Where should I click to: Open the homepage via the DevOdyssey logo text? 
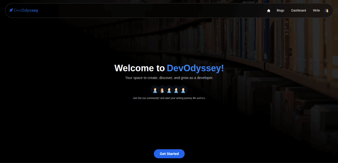click(x=26, y=10)
